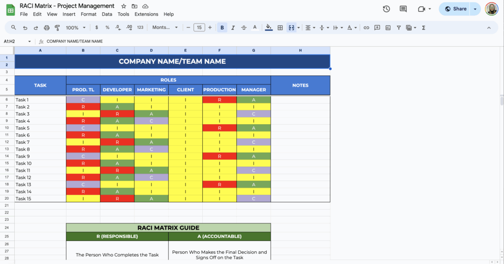Select row 6 header

click(7, 100)
